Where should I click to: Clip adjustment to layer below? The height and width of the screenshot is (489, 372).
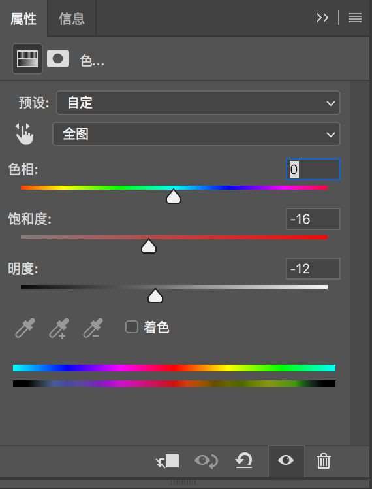point(168,461)
